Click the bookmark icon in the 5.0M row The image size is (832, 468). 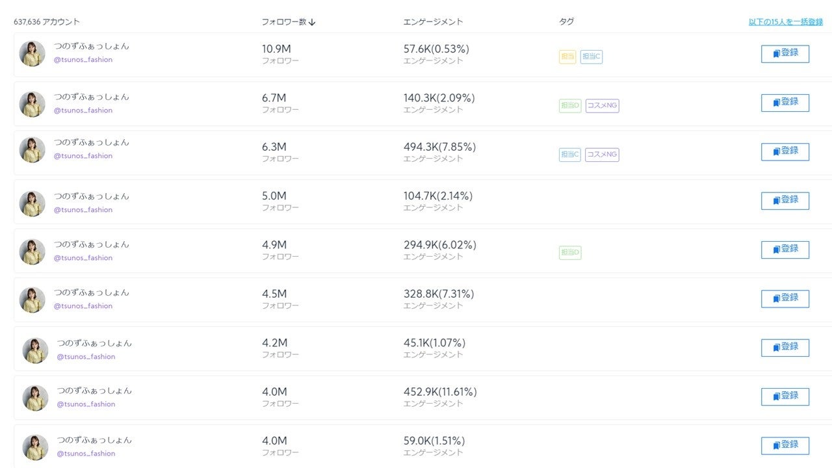click(x=776, y=201)
